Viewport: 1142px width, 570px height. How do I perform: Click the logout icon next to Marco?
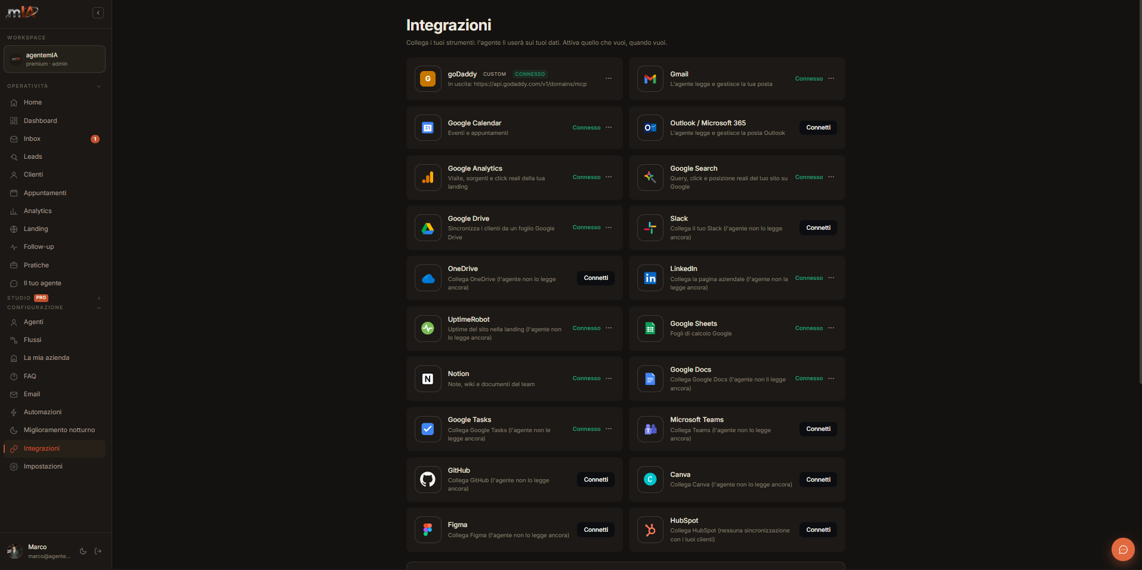(x=98, y=551)
